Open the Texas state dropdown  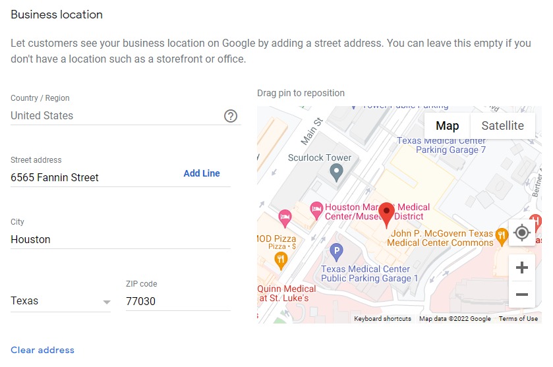(x=61, y=301)
